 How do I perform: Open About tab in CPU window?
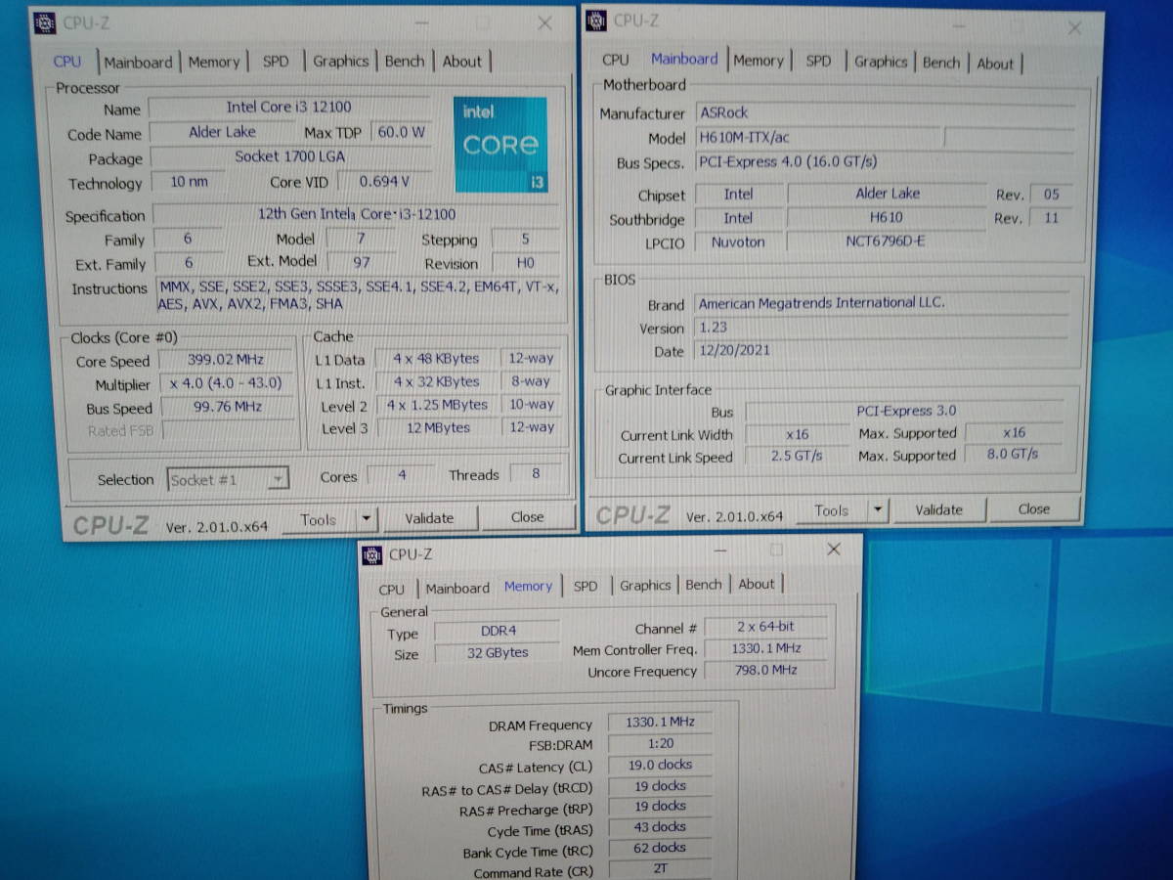(462, 61)
